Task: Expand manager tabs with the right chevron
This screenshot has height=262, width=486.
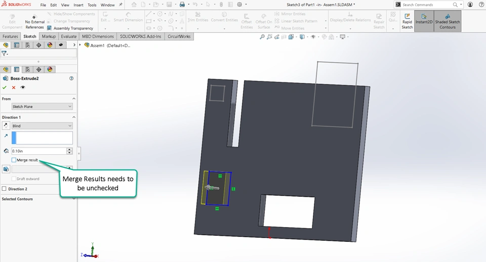Action: pos(74,45)
